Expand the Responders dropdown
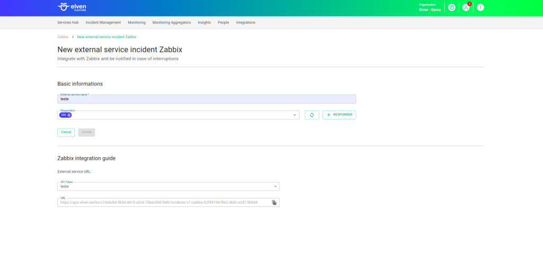This screenshot has width=543, height=268. (294, 115)
